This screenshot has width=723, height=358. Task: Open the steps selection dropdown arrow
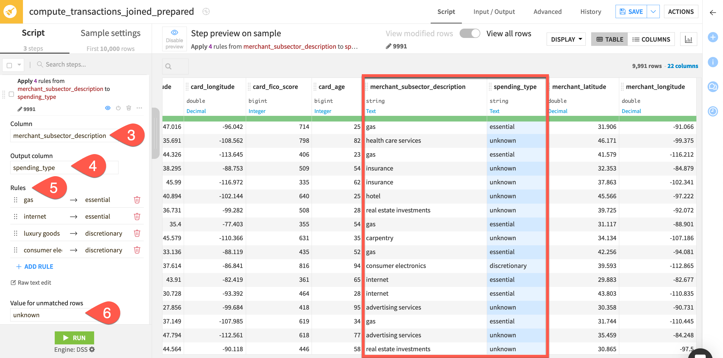point(19,65)
